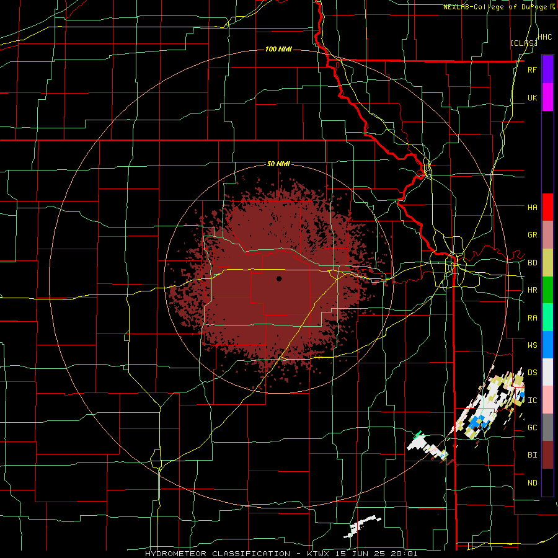Click the GC legend label
Screen dimensions: 558x558
(532, 428)
